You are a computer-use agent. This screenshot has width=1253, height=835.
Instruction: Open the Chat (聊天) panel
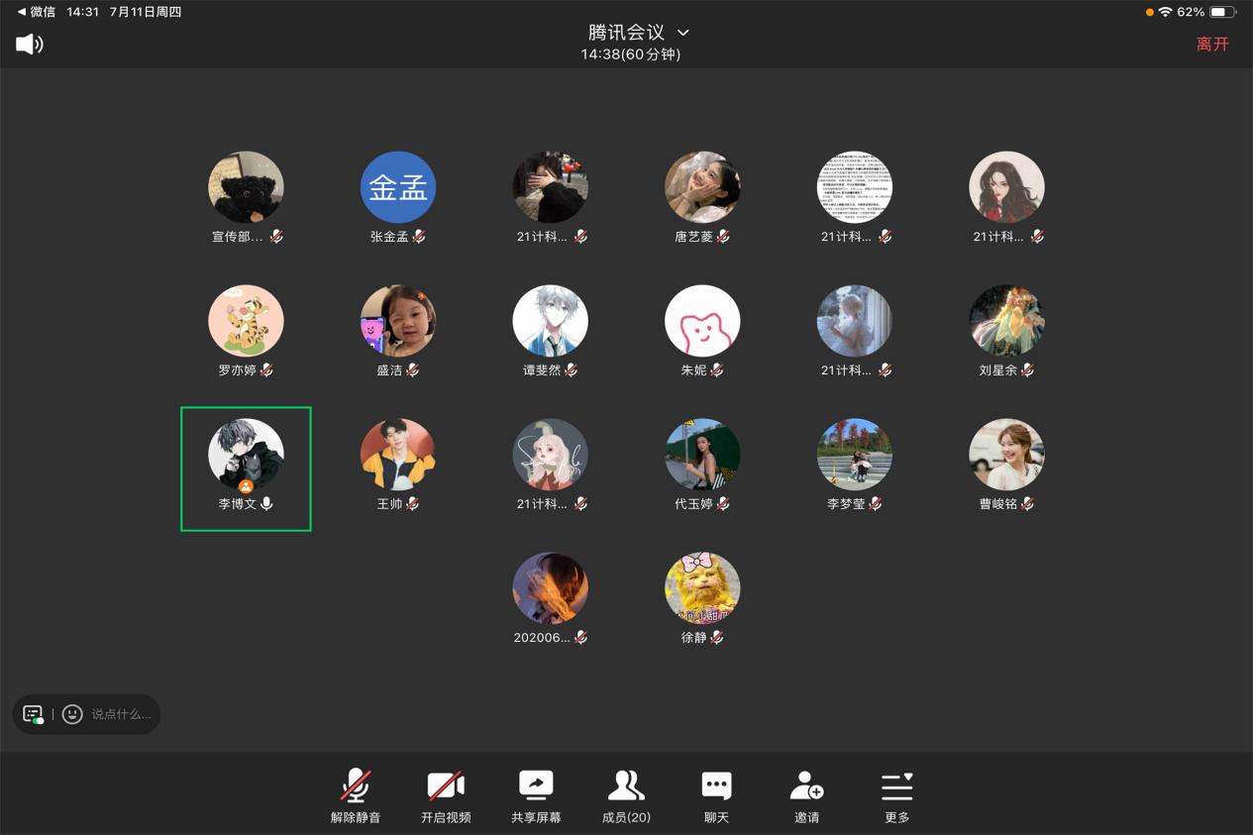point(716,796)
